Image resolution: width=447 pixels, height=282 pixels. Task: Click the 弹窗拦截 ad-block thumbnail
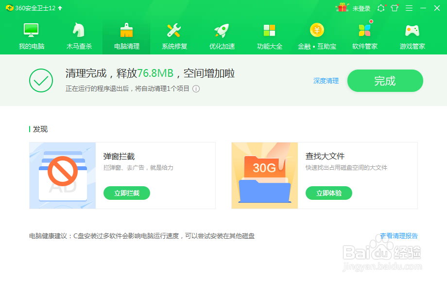click(x=63, y=176)
